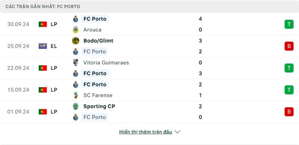This screenshot has width=299, height=145.
Task: Click the Arouca club crest icon
Action: (x=76, y=30)
